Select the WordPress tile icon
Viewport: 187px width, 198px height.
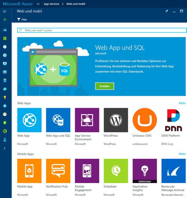pos(116,120)
